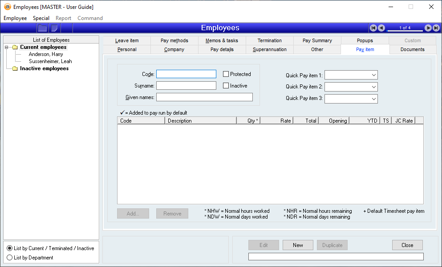Click the record position slider bar
This screenshot has height=267, width=442.
(405, 31)
